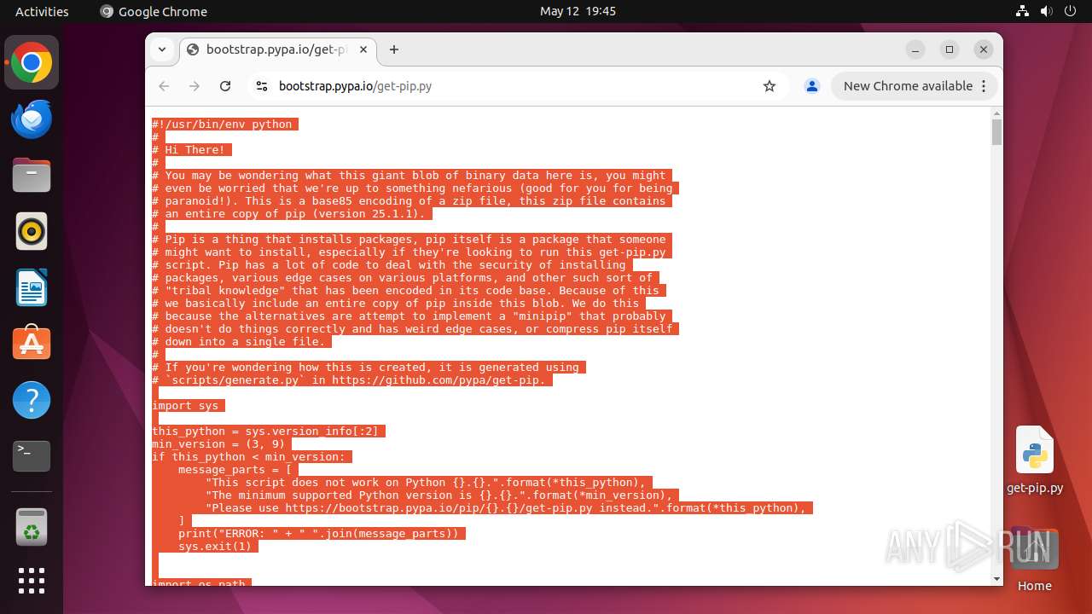
Task: Open a new tab with plus
Action: click(x=393, y=49)
